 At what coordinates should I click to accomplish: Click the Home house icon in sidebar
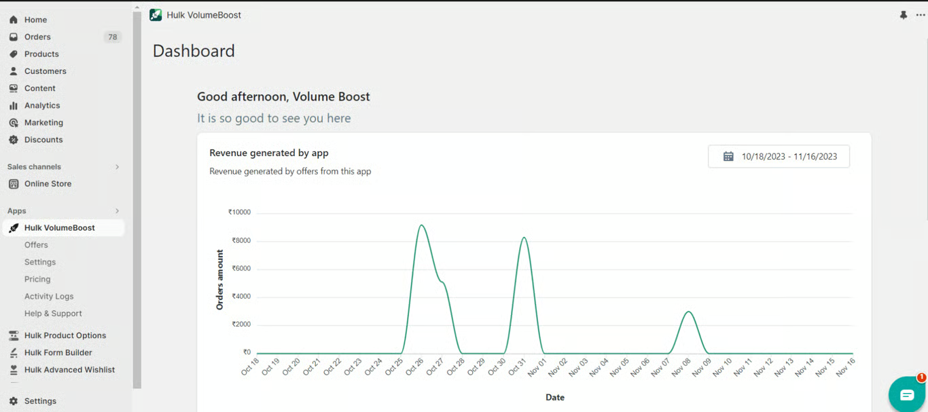click(14, 20)
